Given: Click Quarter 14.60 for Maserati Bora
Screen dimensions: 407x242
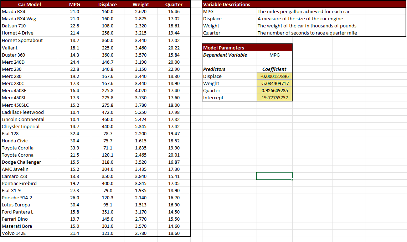Looking at the screenshot, I should click(x=174, y=226).
